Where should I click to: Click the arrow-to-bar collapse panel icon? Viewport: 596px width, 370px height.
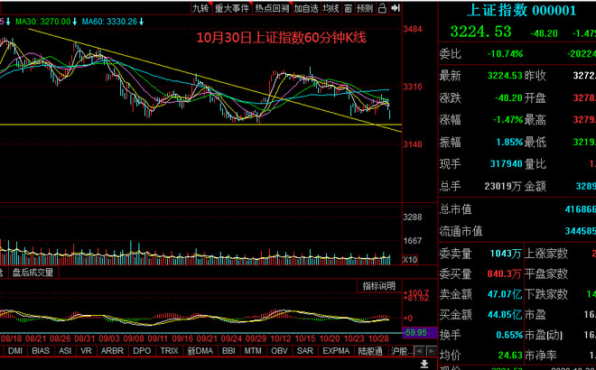point(396,8)
